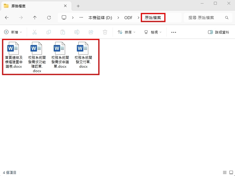235x176 pixels.
Task: Close the File Explorer window
Action: coord(229,3)
